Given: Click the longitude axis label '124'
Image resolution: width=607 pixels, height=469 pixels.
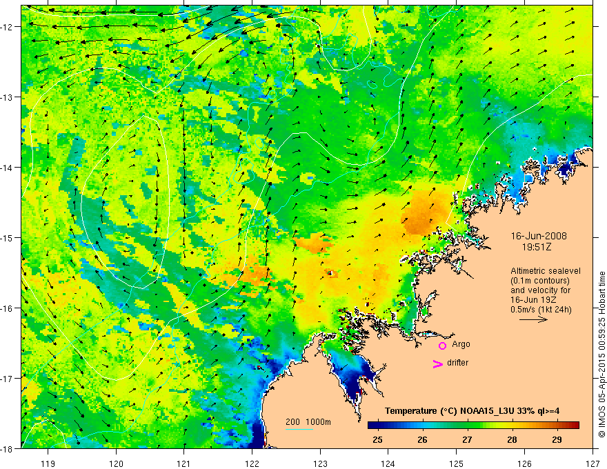Looking at the screenshot, I should [x=388, y=463].
